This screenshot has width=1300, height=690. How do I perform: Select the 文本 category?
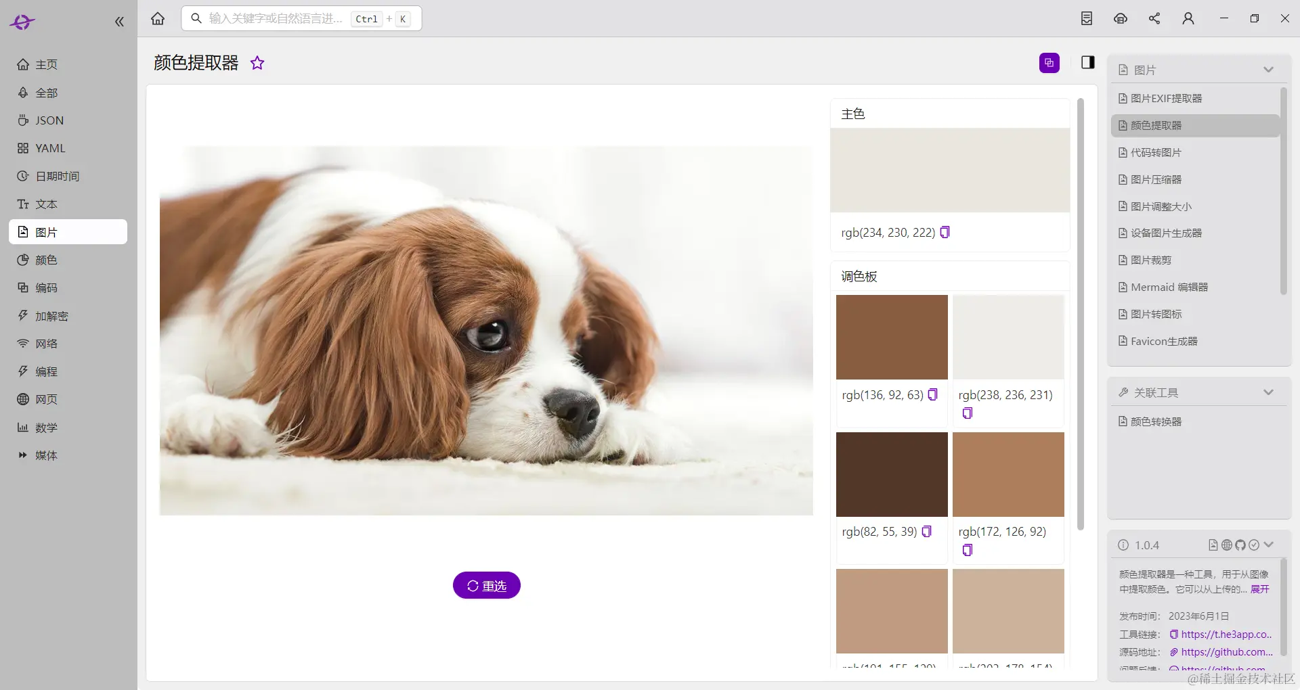[x=68, y=204]
